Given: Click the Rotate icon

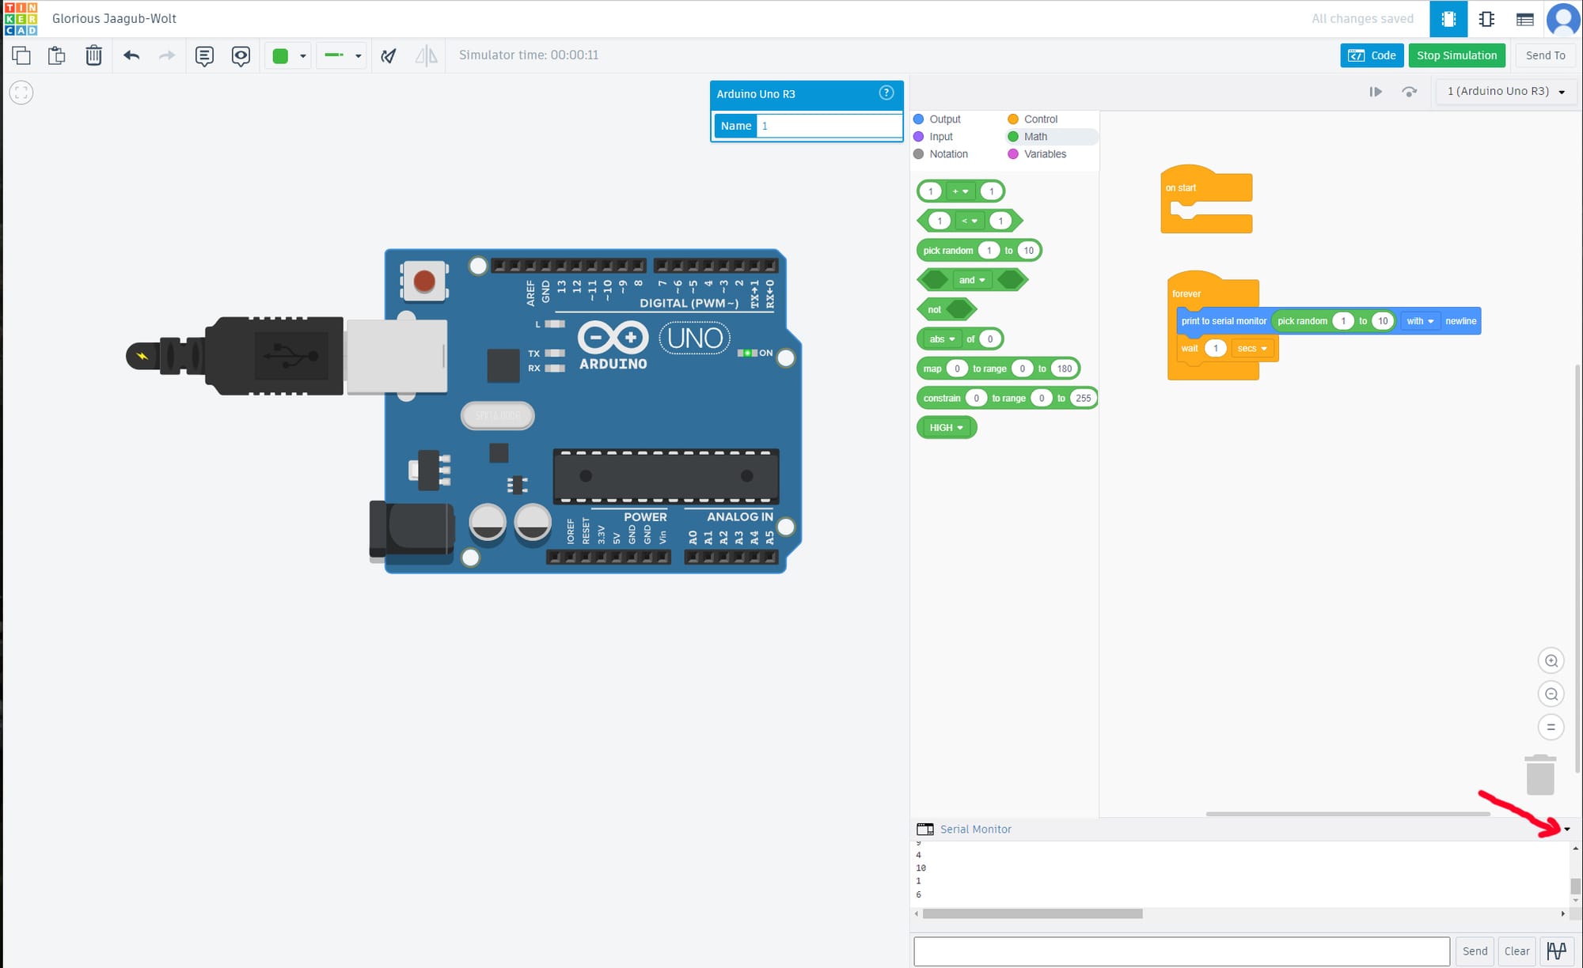Looking at the screenshot, I should tap(389, 55).
